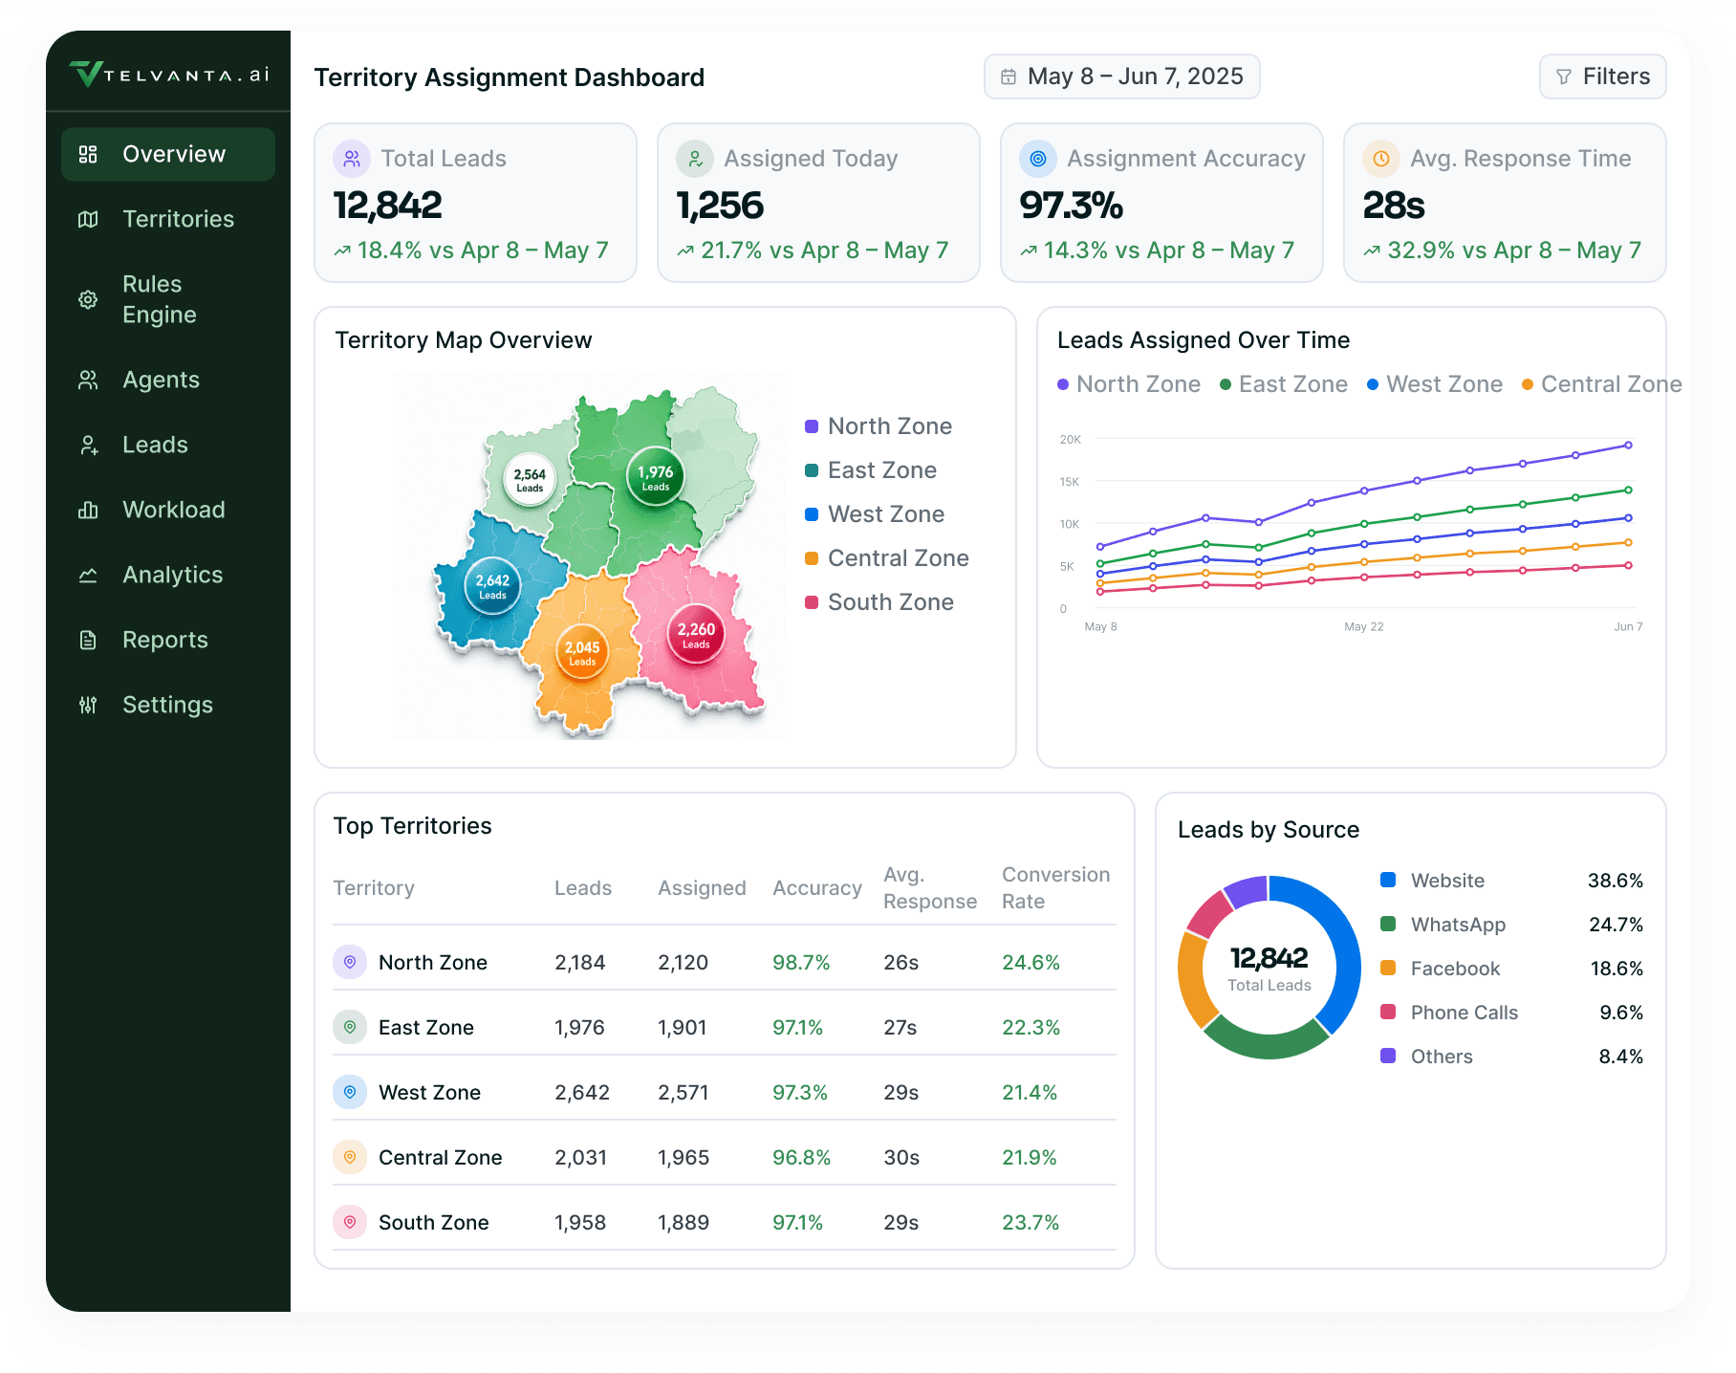The width and height of the screenshot is (1736, 1373).
Task: Click the Rules Engine gear icon
Action: click(88, 299)
